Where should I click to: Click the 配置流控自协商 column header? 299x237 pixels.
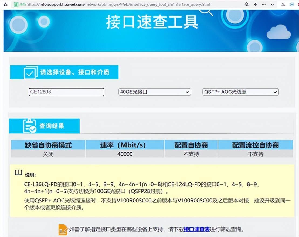tap(256, 145)
